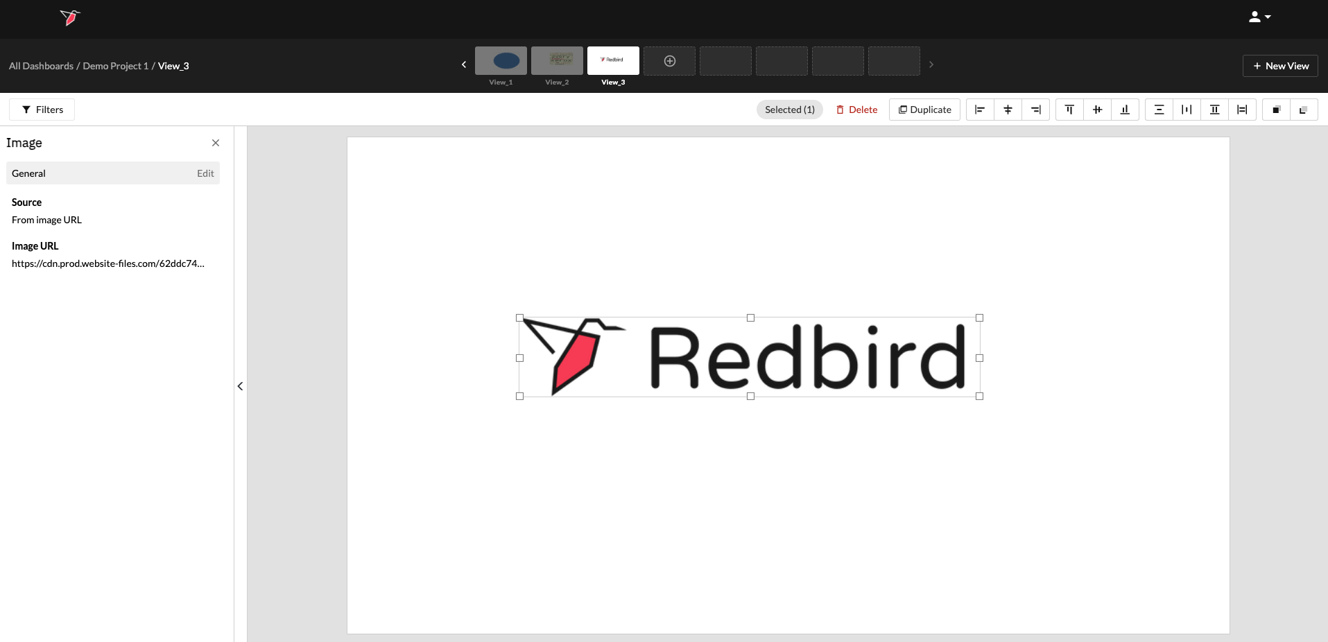Click the top-left resize handle of image
This screenshot has height=642, width=1328.
(x=519, y=318)
